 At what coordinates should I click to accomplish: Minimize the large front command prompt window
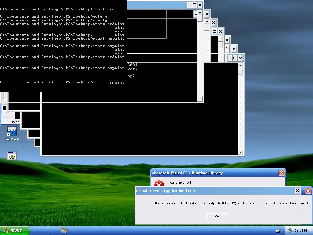tap(230, 58)
